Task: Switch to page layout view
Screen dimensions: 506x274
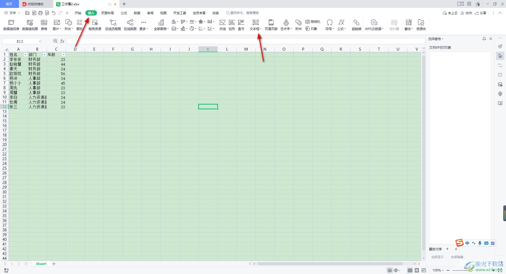Action: click(417, 270)
